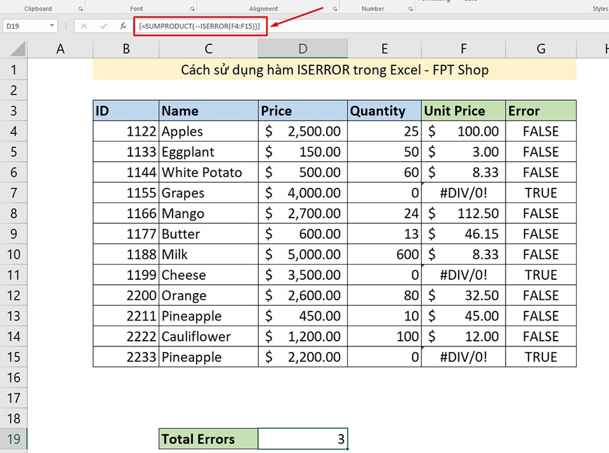
Task: Click the Font group label on ribbon
Action: [x=136, y=8]
